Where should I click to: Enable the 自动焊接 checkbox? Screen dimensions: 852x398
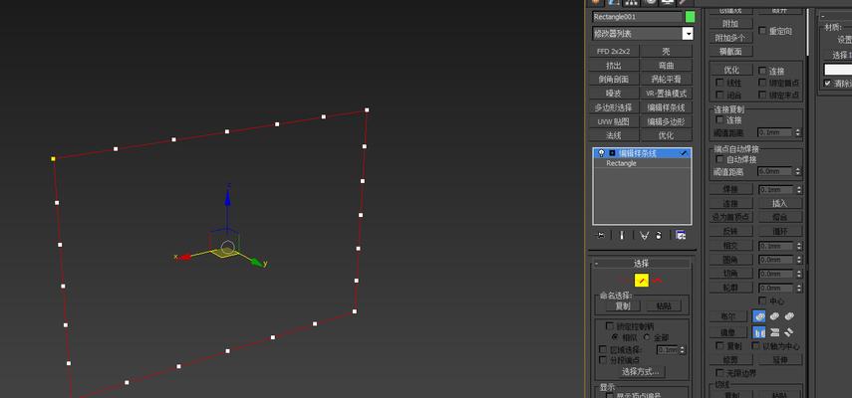click(719, 159)
